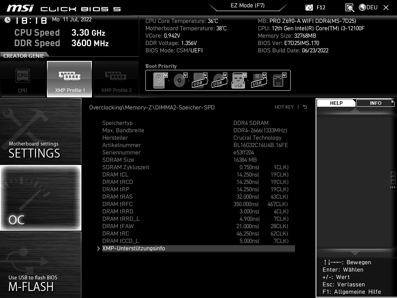Click the Boot Priority label
397x298 pixels.
pyautogui.click(x=161, y=66)
